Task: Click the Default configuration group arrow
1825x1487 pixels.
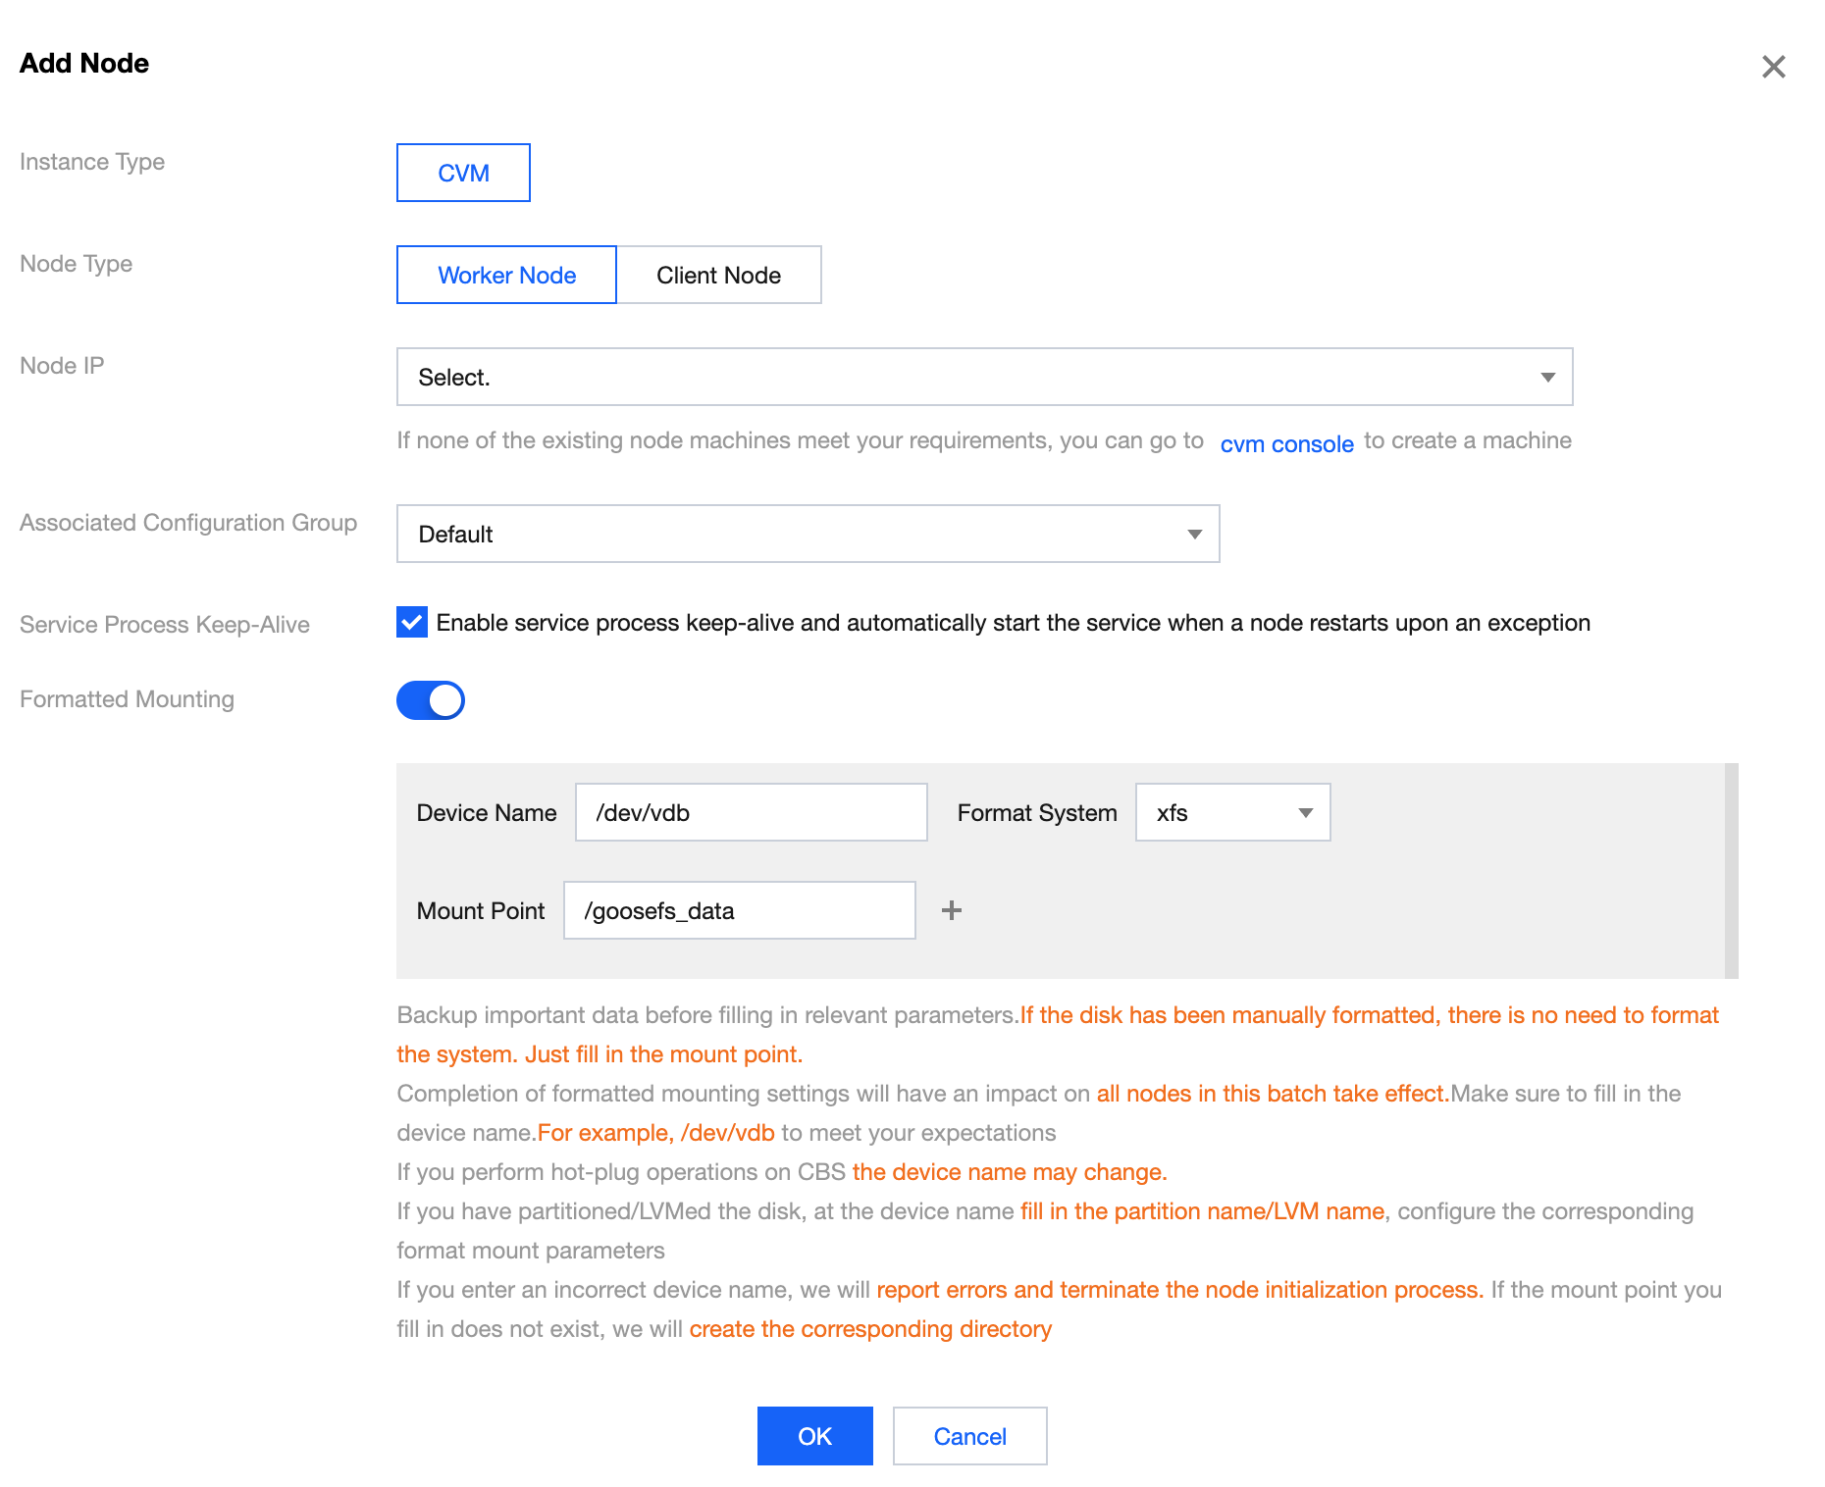Action: click(1194, 534)
